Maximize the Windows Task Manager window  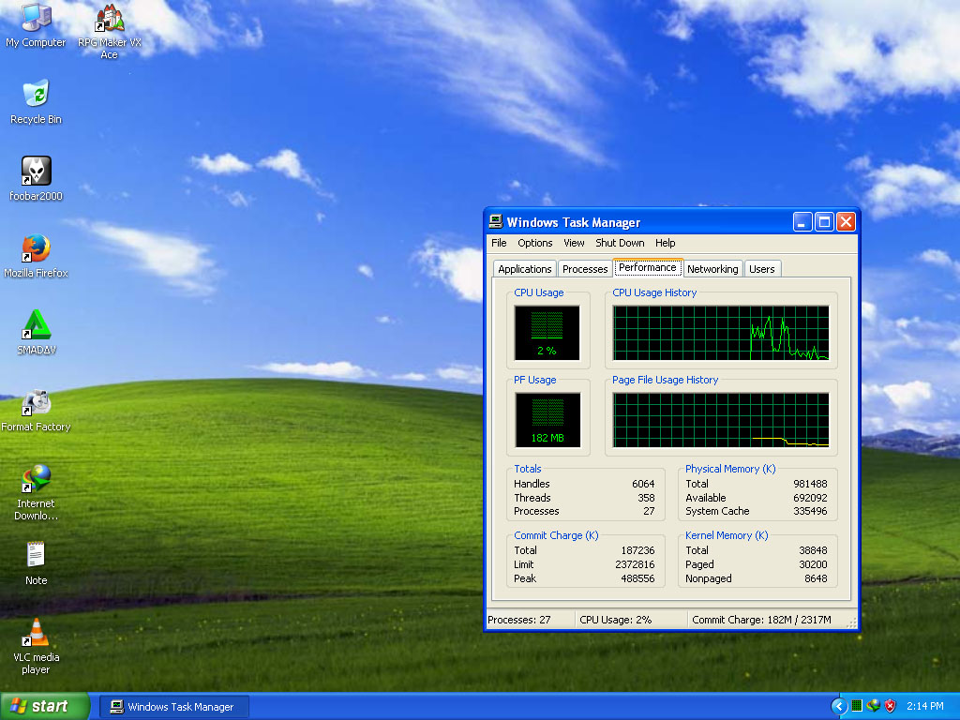[x=824, y=221]
